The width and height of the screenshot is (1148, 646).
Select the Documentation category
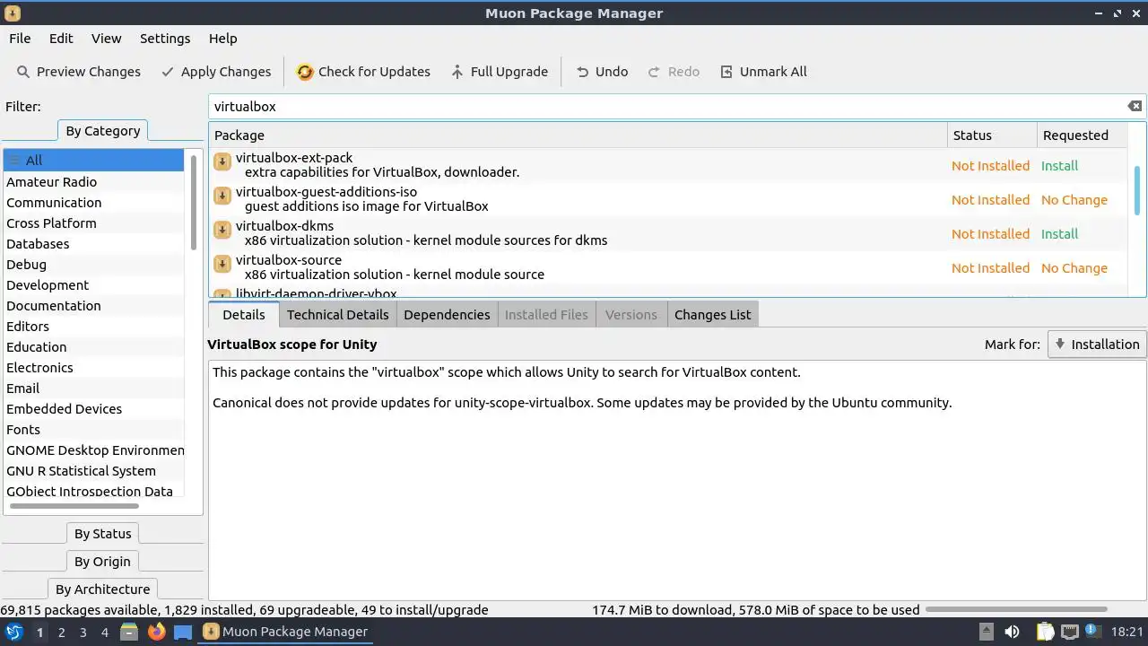93,306
